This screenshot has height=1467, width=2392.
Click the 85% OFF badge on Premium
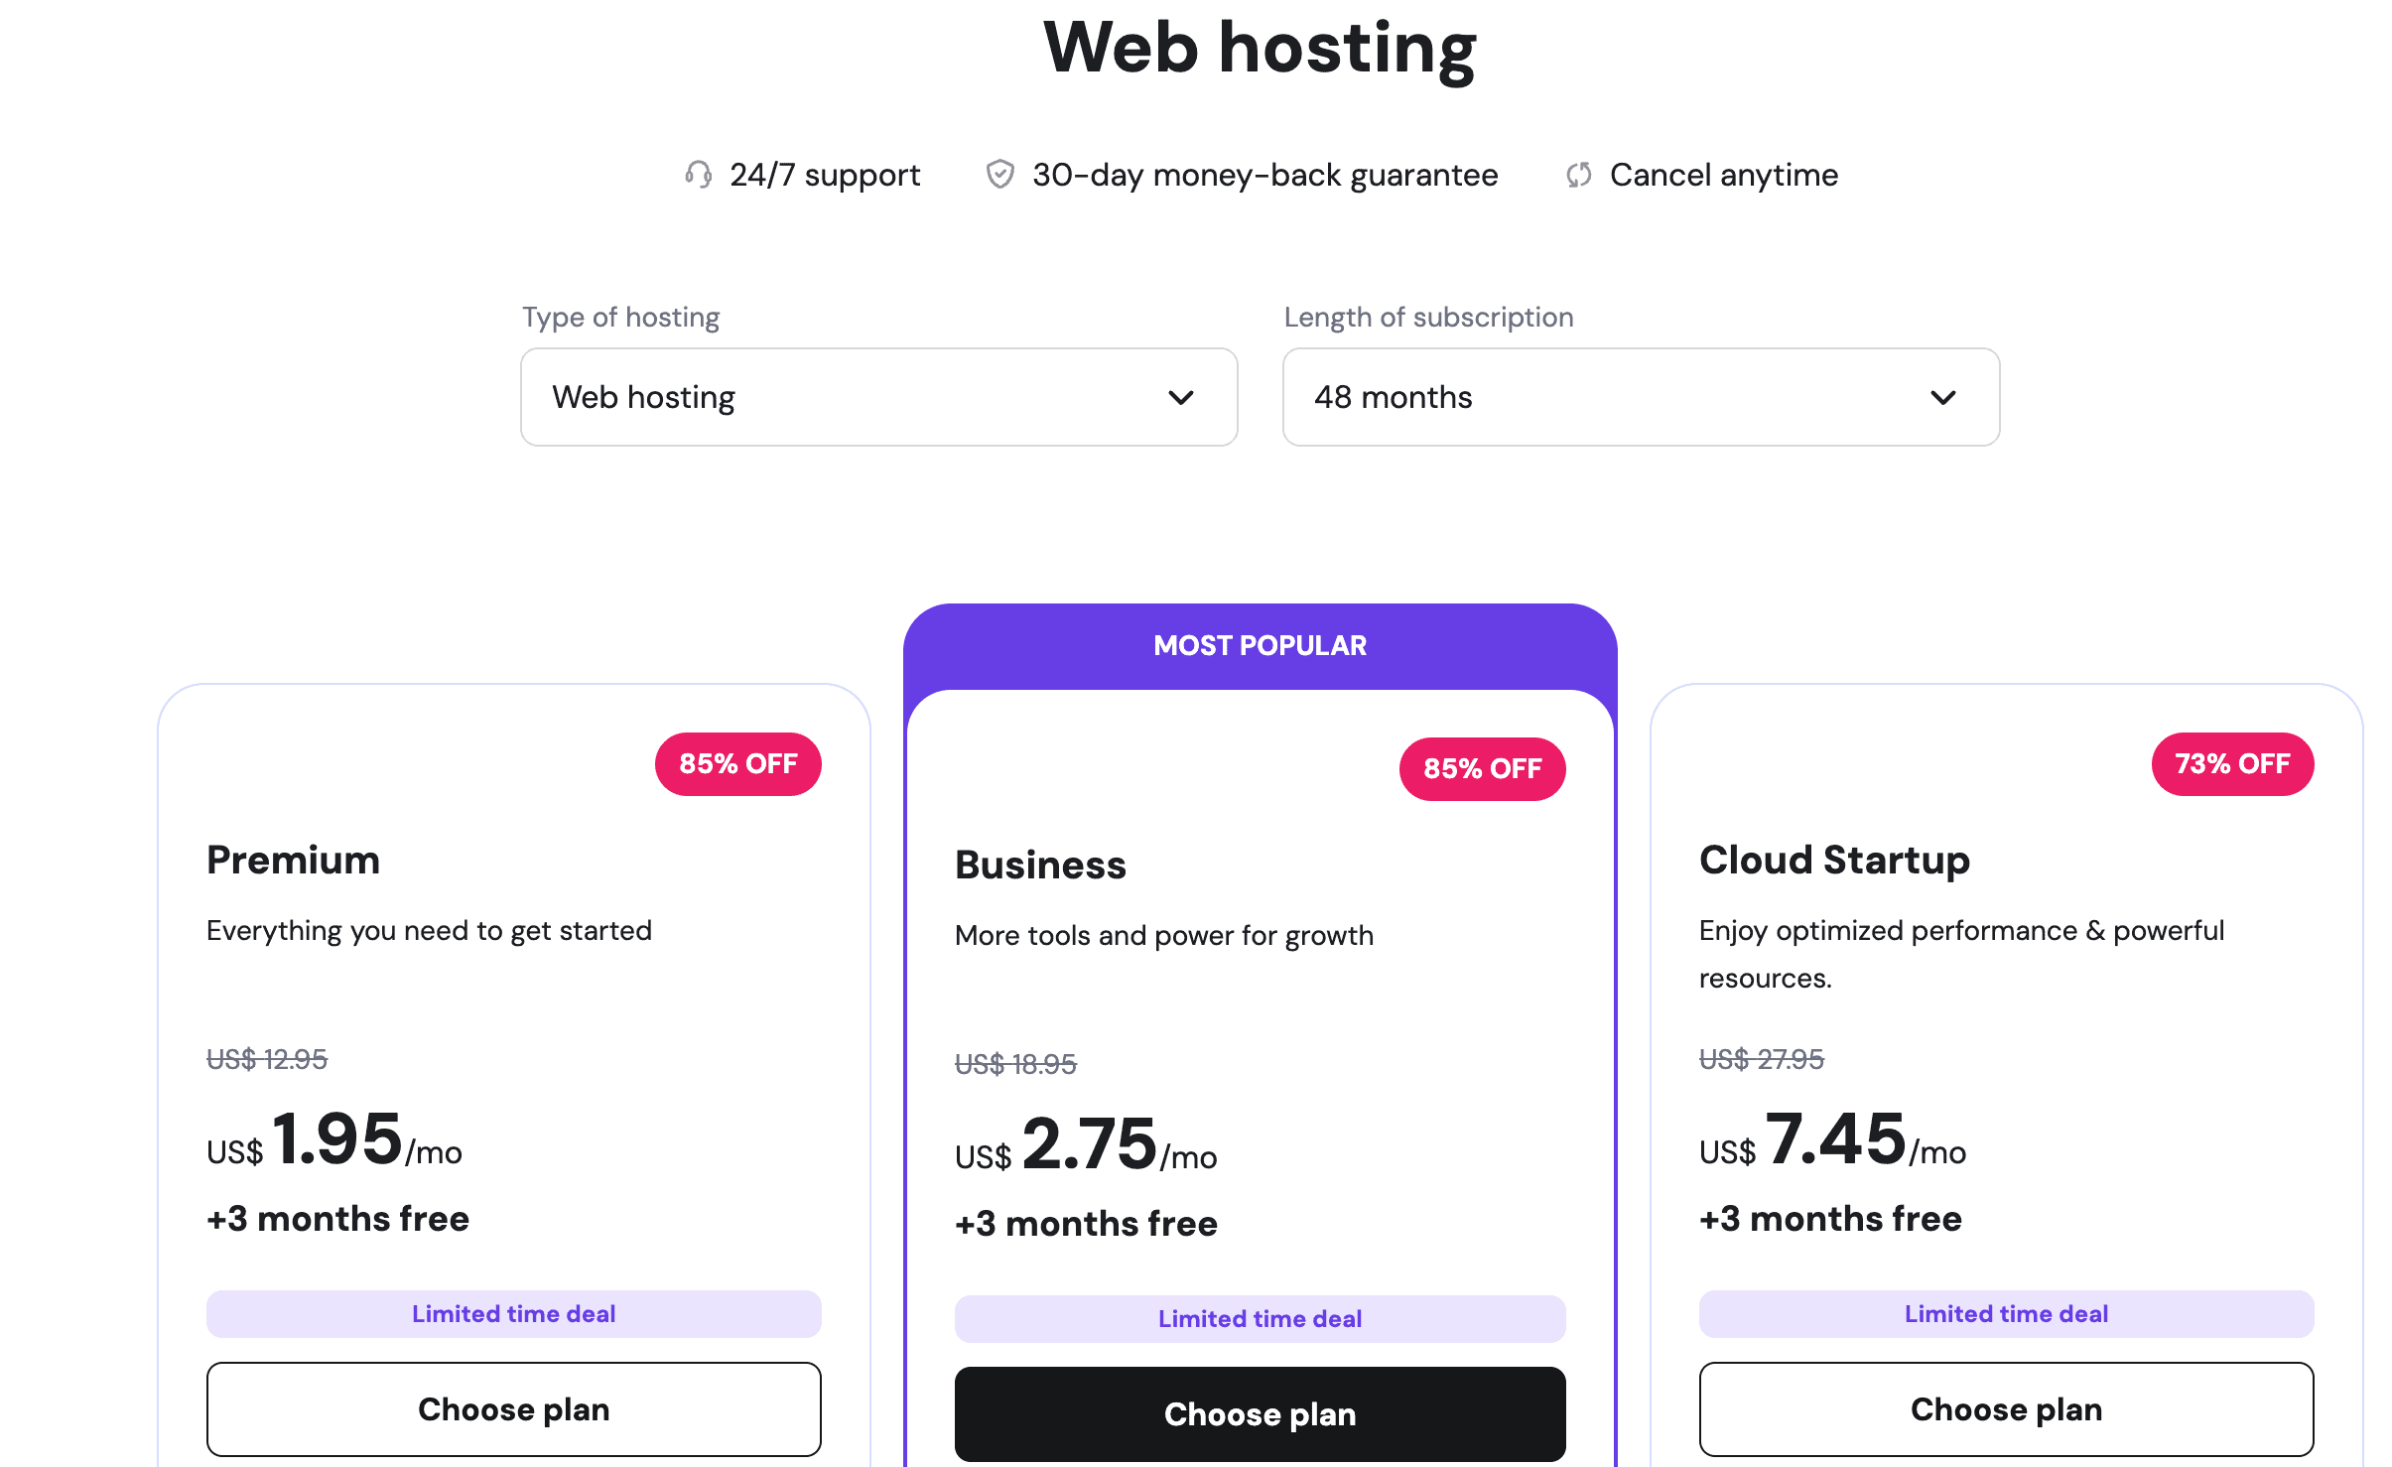tap(737, 763)
